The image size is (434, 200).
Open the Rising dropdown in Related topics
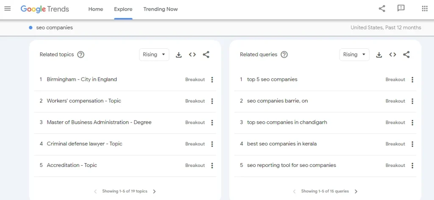pos(154,55)
